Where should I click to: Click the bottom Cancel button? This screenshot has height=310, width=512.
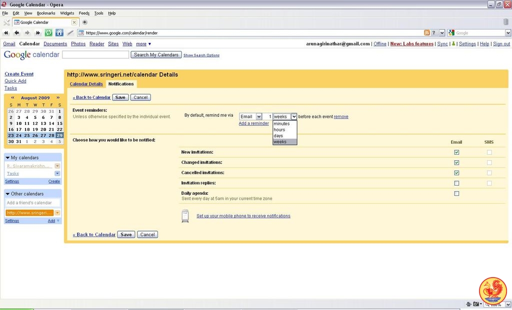click(x=147, y=235)
